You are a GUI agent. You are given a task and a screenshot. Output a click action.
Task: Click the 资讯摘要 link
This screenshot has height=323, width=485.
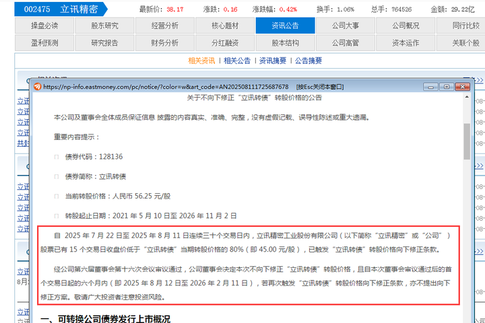tap(273, 61)
